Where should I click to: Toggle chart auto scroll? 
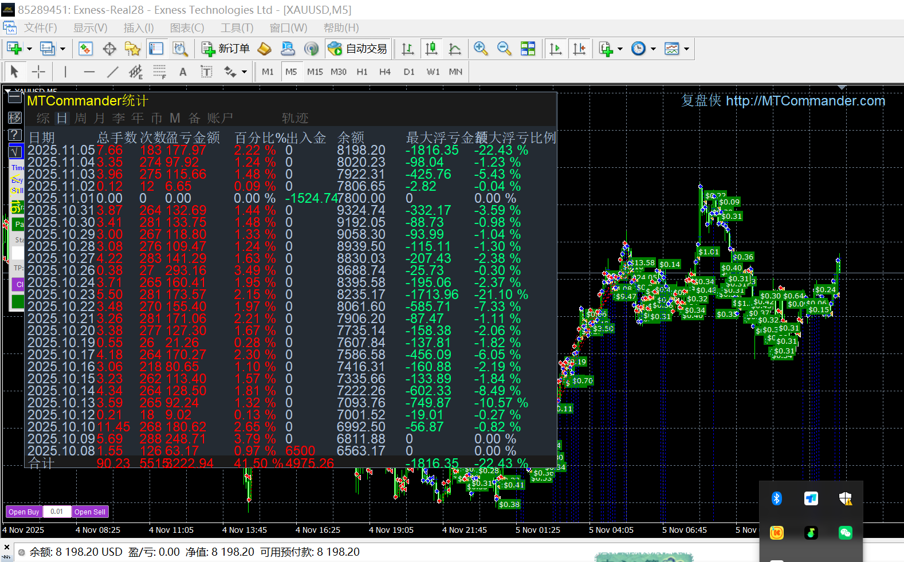click(x=555, y=49)
